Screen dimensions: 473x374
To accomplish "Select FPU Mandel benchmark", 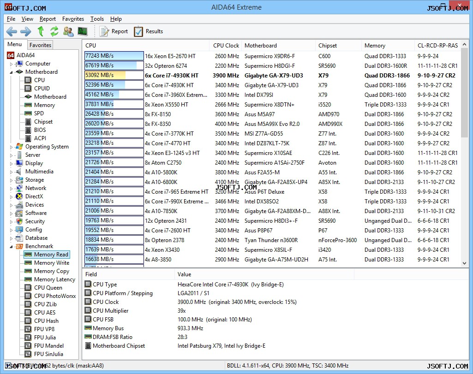I will coord(44,346).
